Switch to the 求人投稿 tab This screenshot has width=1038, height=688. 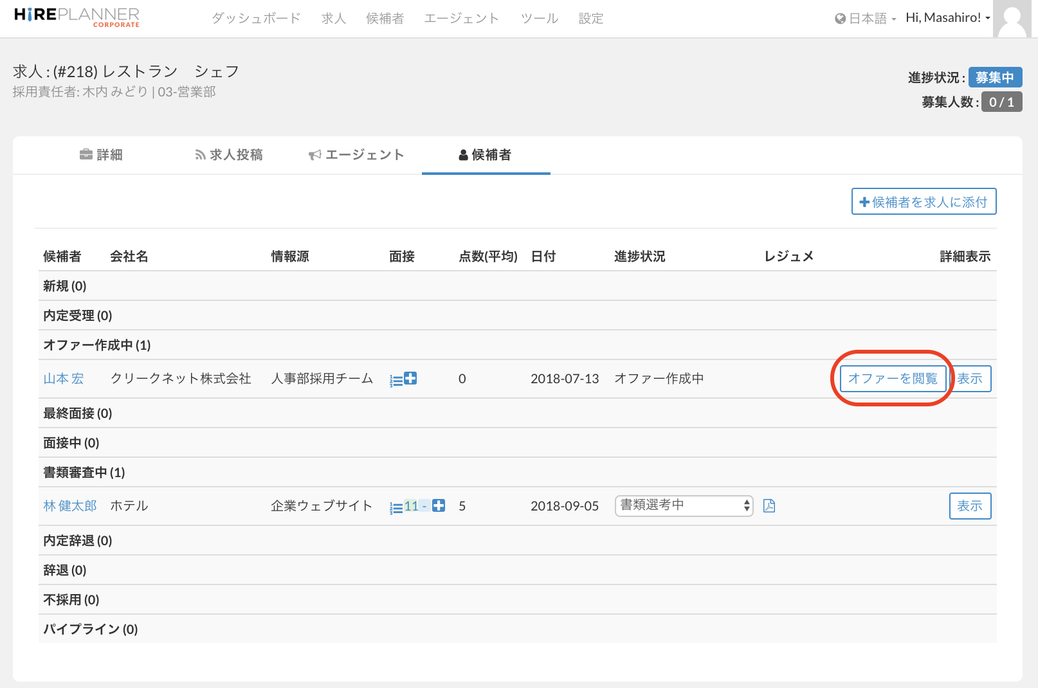click(x=229, y=155)
